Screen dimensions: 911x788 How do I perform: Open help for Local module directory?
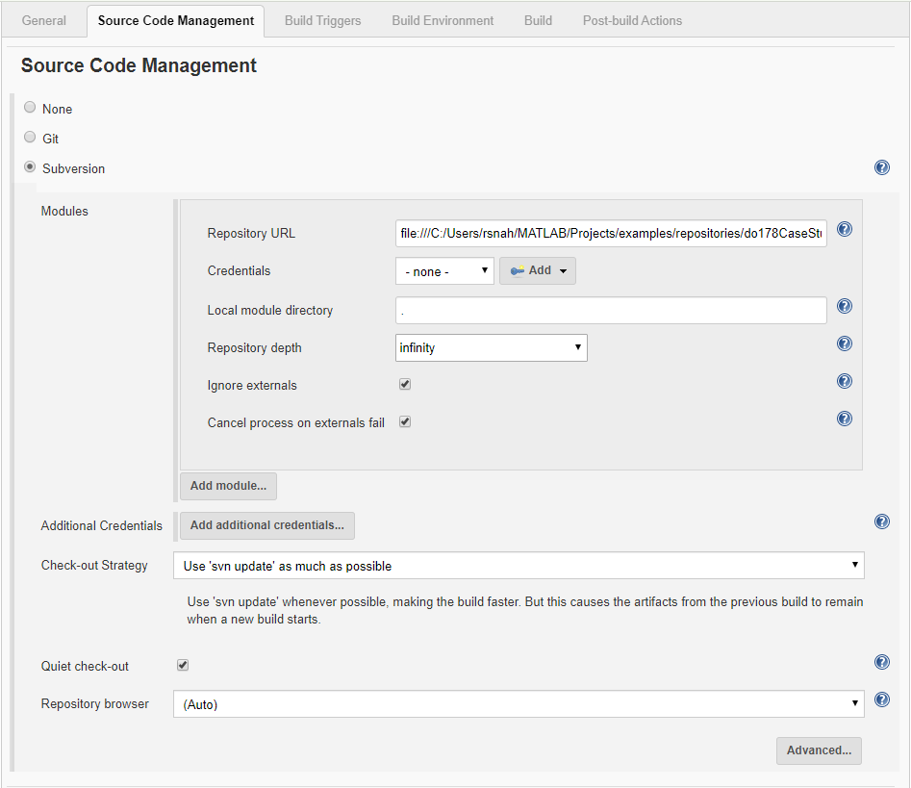844,306
